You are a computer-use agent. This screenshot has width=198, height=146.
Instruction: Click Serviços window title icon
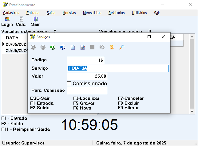point(33,37)
